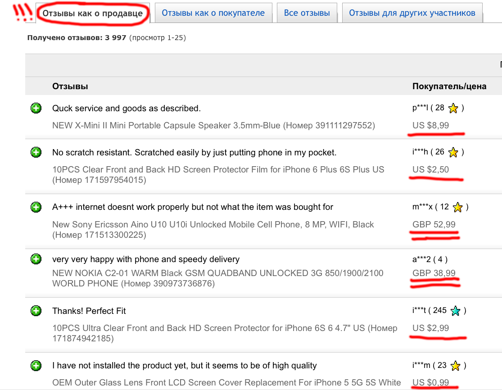
Task: Click yellow star beside buyer m***x
Action: (x=457, y=207)
